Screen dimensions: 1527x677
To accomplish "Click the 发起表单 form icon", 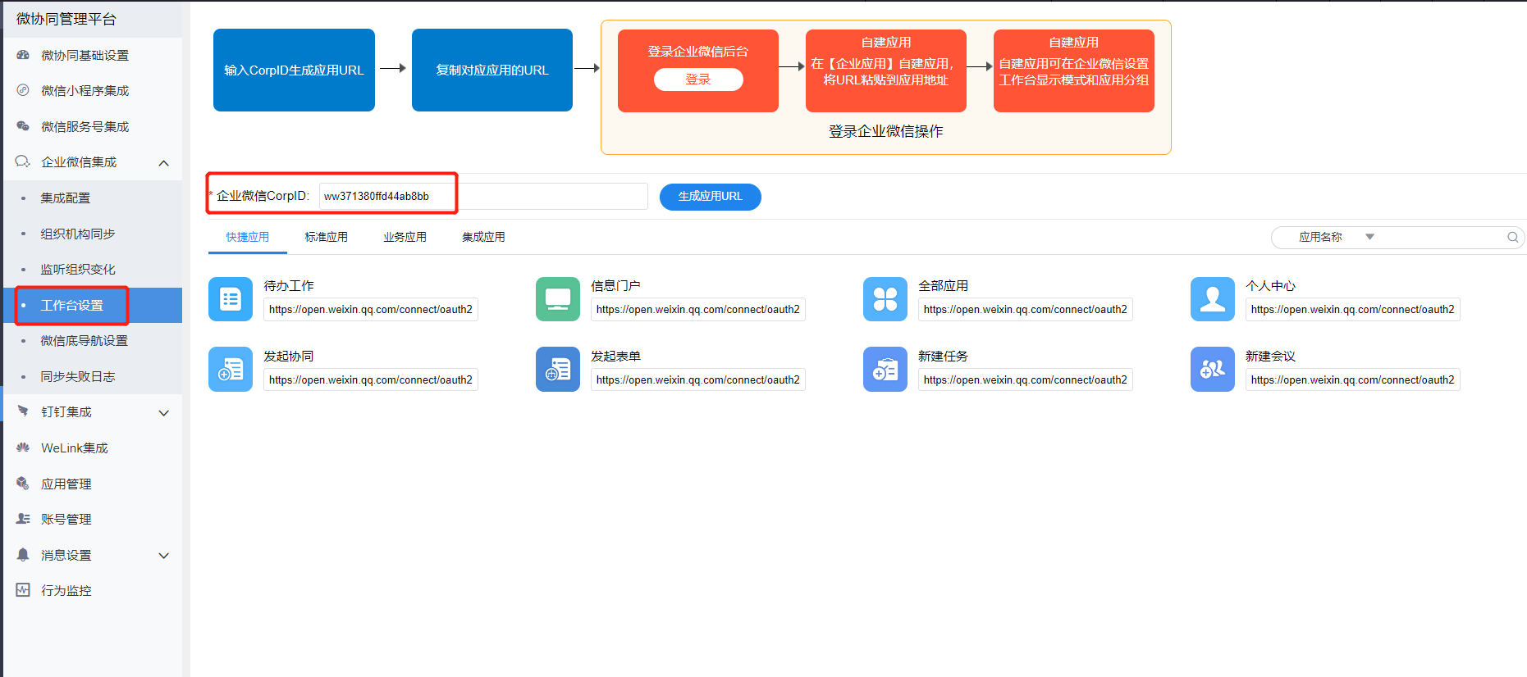I will (x=558, y=370).
